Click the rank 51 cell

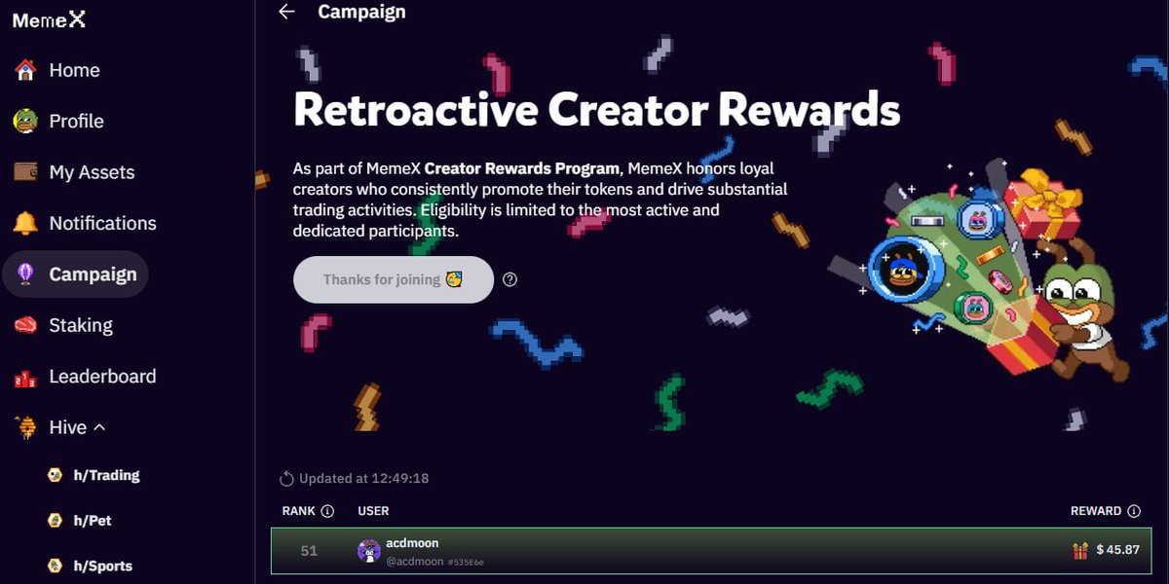(x=309, y=551)
